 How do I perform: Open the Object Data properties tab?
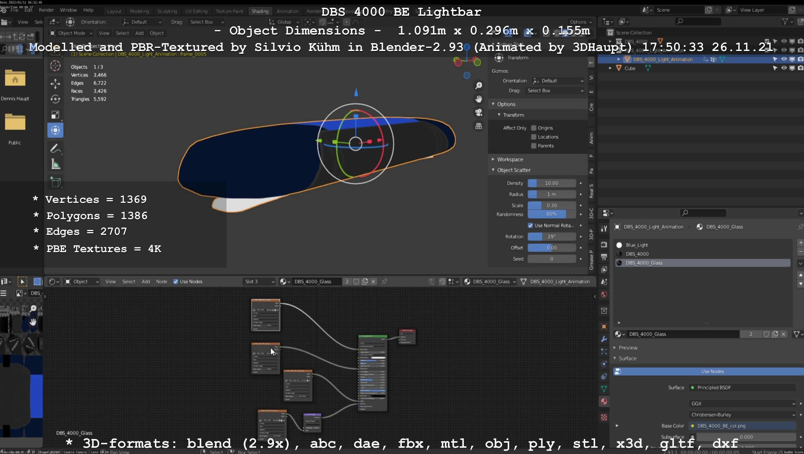[x=604, y=389]
